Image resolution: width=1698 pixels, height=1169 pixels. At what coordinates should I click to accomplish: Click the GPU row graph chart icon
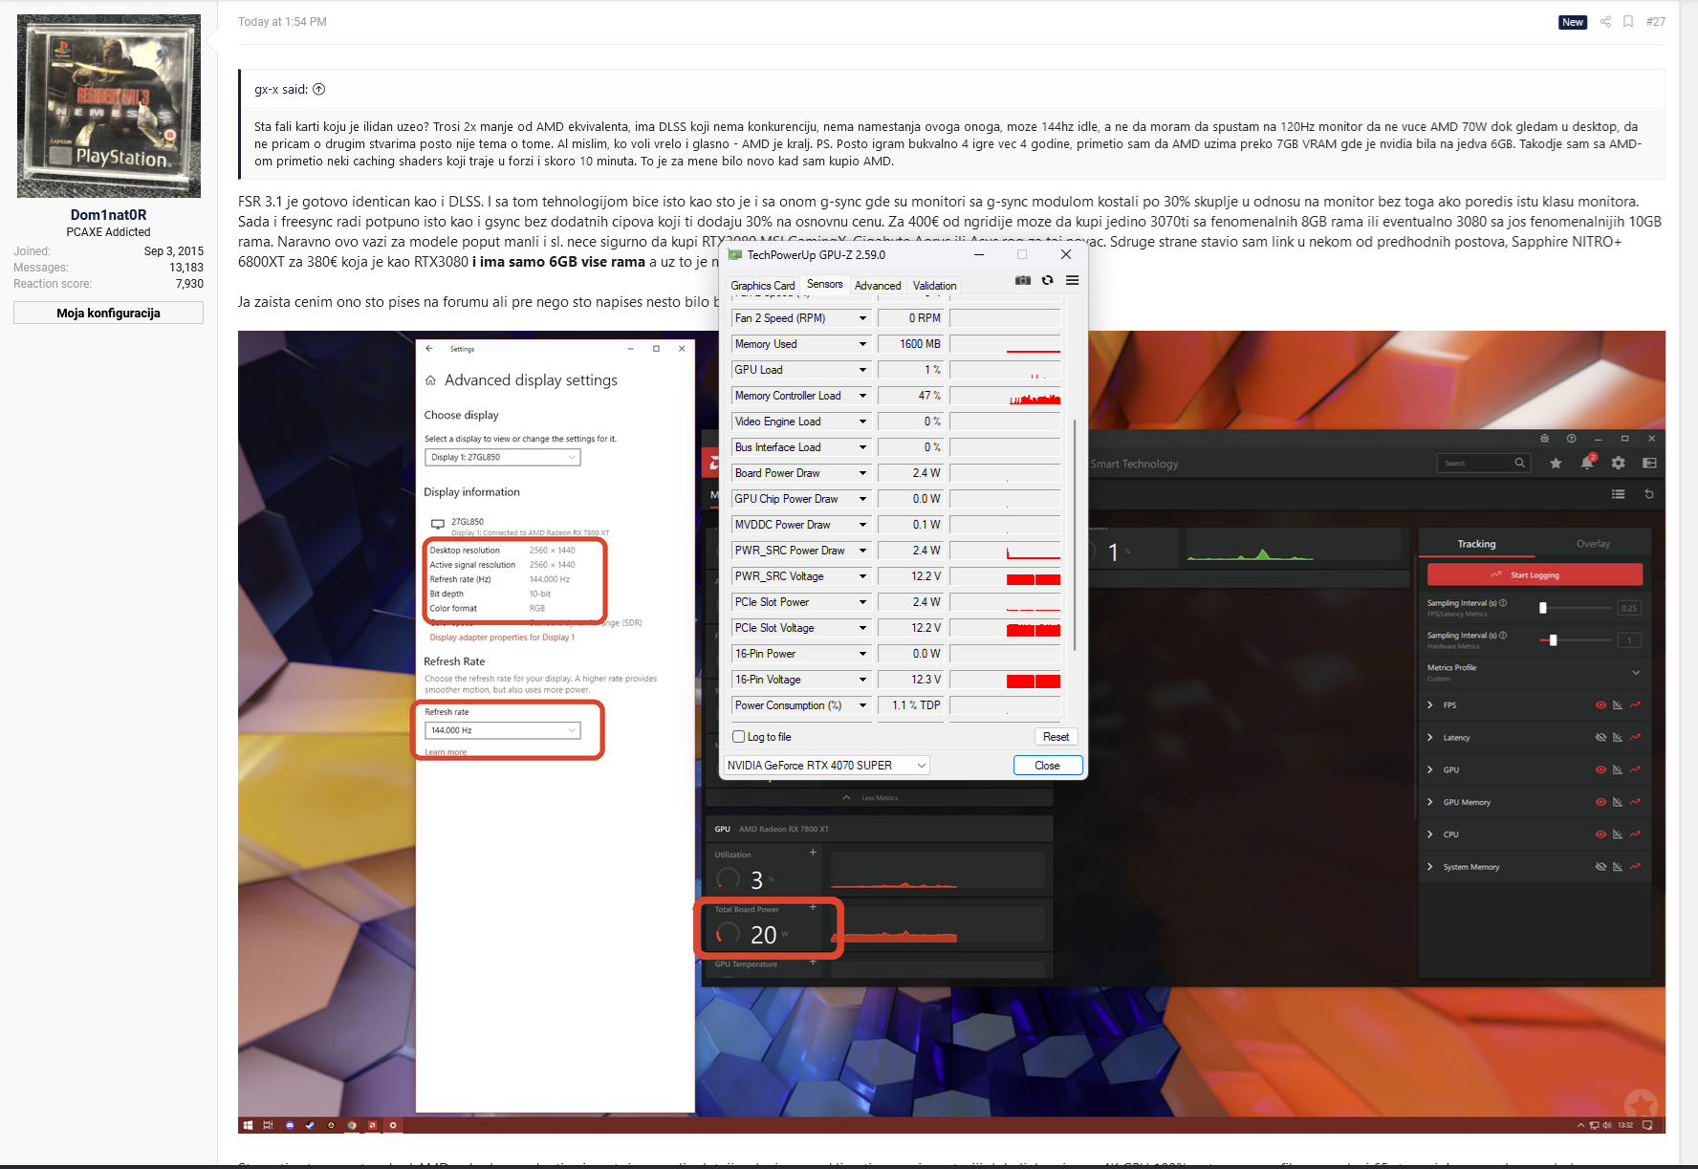click(1618, 770)
